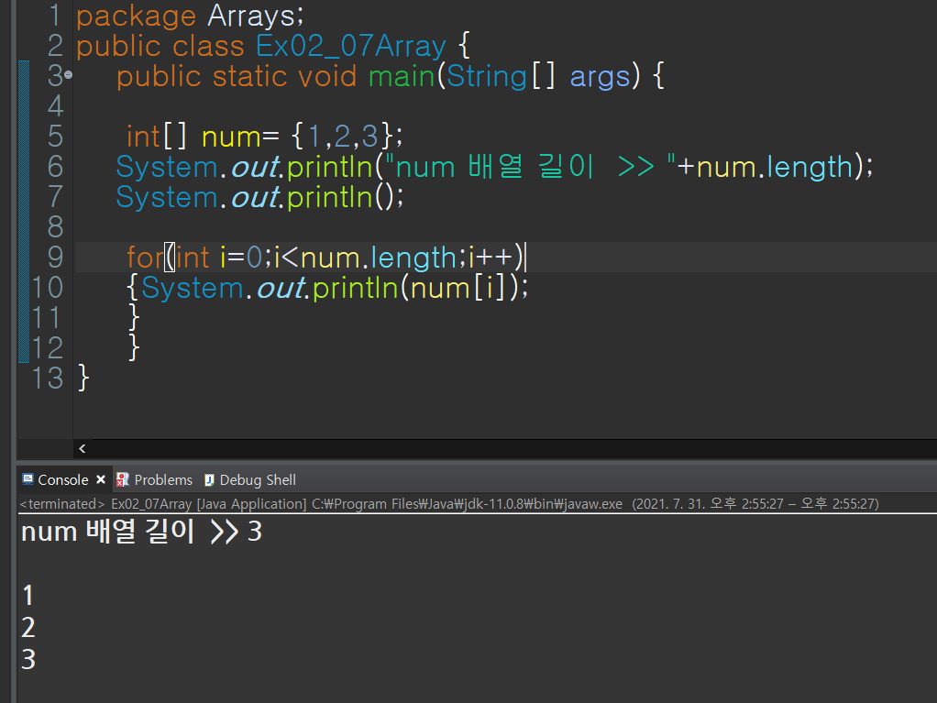
Task: Click line number 9 in the gutter
Action: point(55,257)
